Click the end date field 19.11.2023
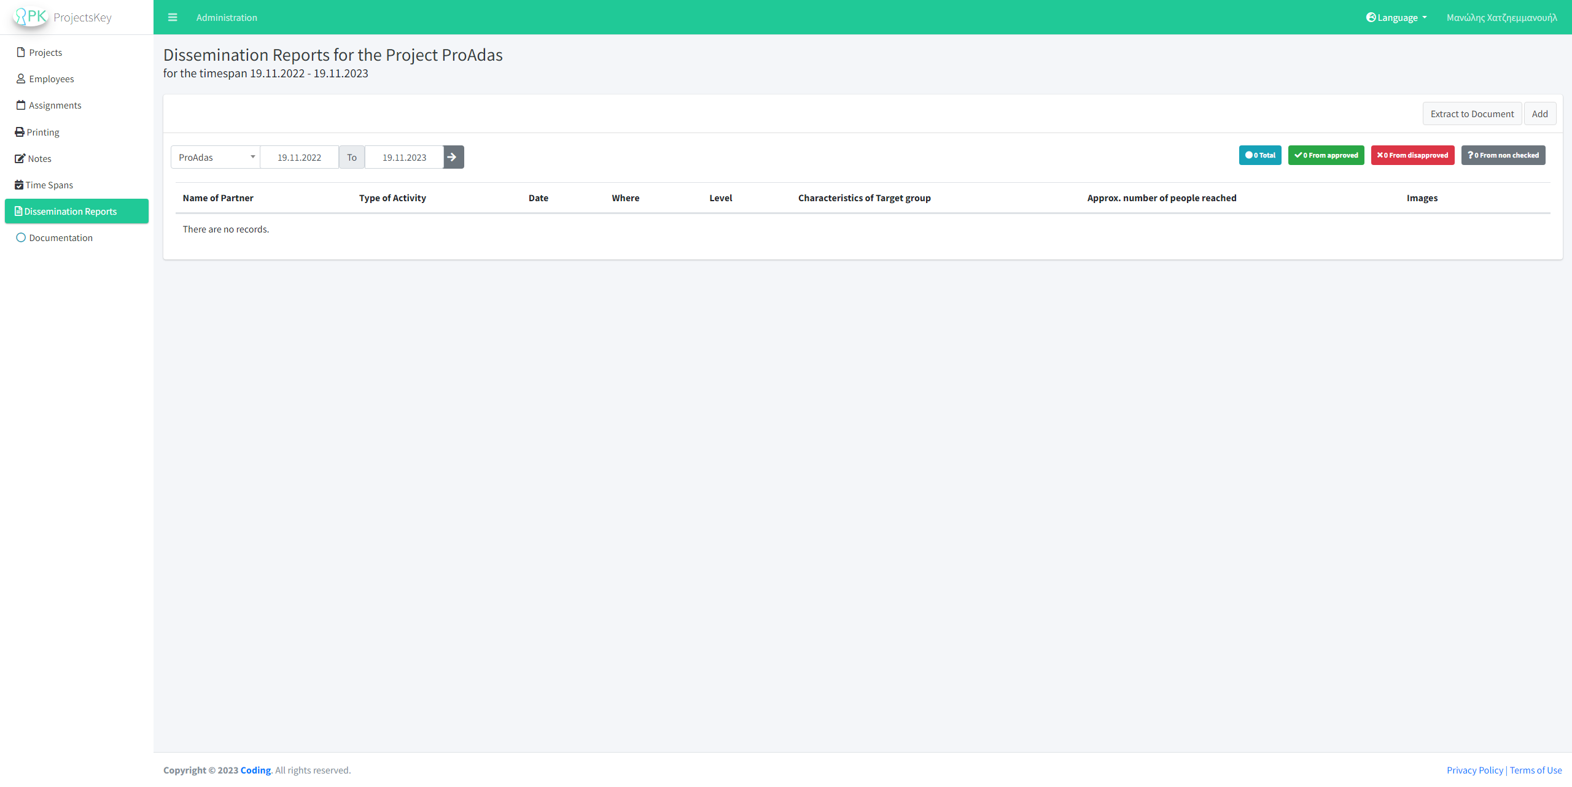Image resolution: width=1572 pixels, height=787 pixels. tap(404, 157)
